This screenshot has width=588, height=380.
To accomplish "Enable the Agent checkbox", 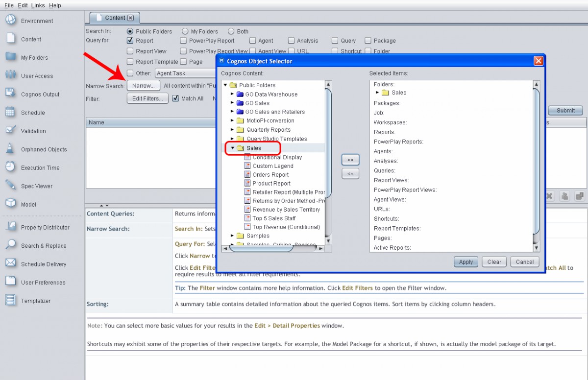I will click(x=253, y=41).
